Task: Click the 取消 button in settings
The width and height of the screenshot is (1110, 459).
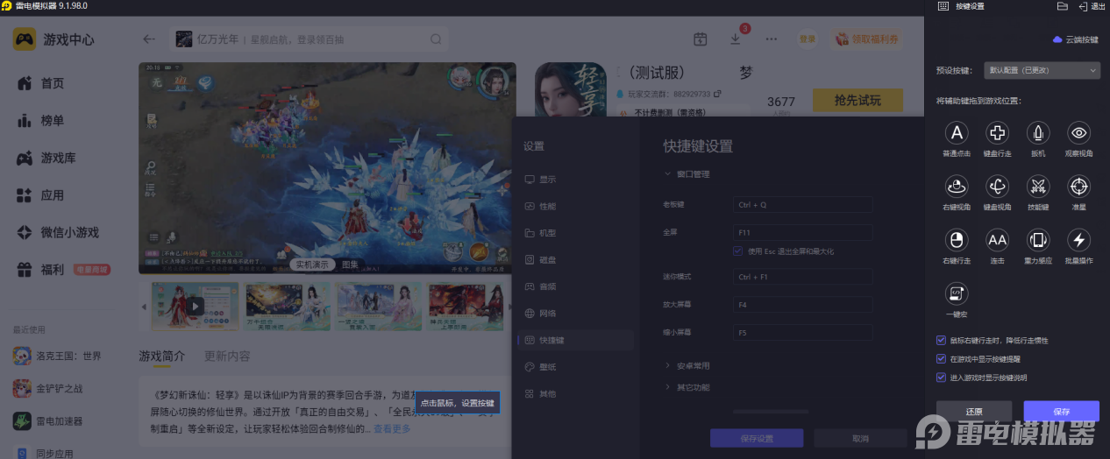Action: point(860,438)
